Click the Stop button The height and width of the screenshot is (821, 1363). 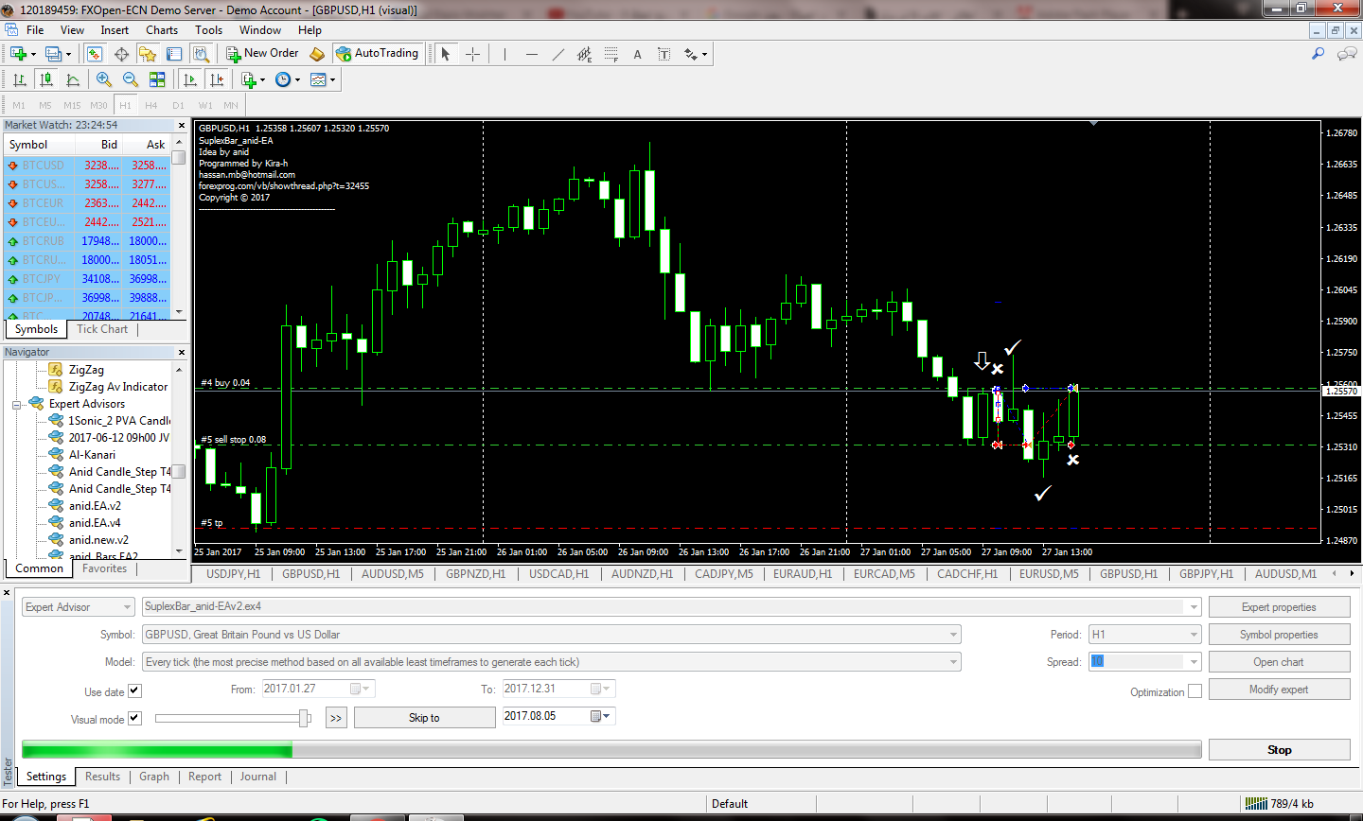[x=1279, y=750]
